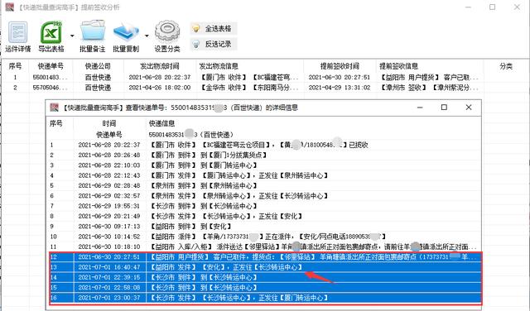Image resolution: width=530 pixels, height=311 pixels.
Task: Select detail row 12 益阳市 用户提货
Action: (x=265, y=257)
